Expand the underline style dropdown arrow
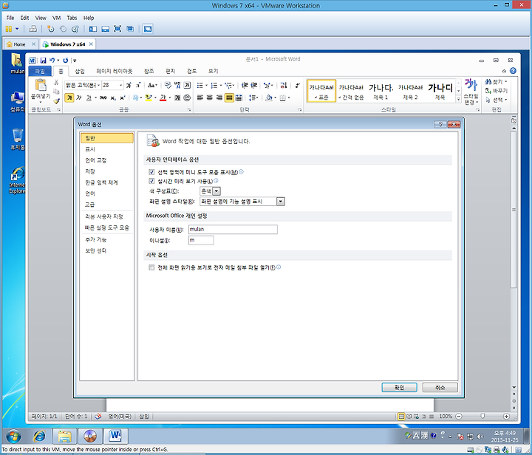This screenshot has width=532, height=455. pos(95,98)
